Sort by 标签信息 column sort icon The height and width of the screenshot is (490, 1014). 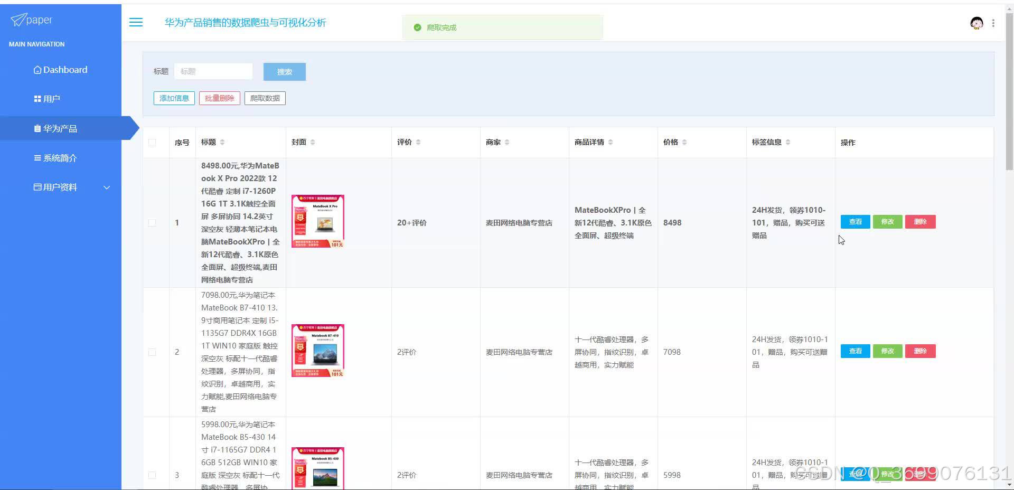788,142
